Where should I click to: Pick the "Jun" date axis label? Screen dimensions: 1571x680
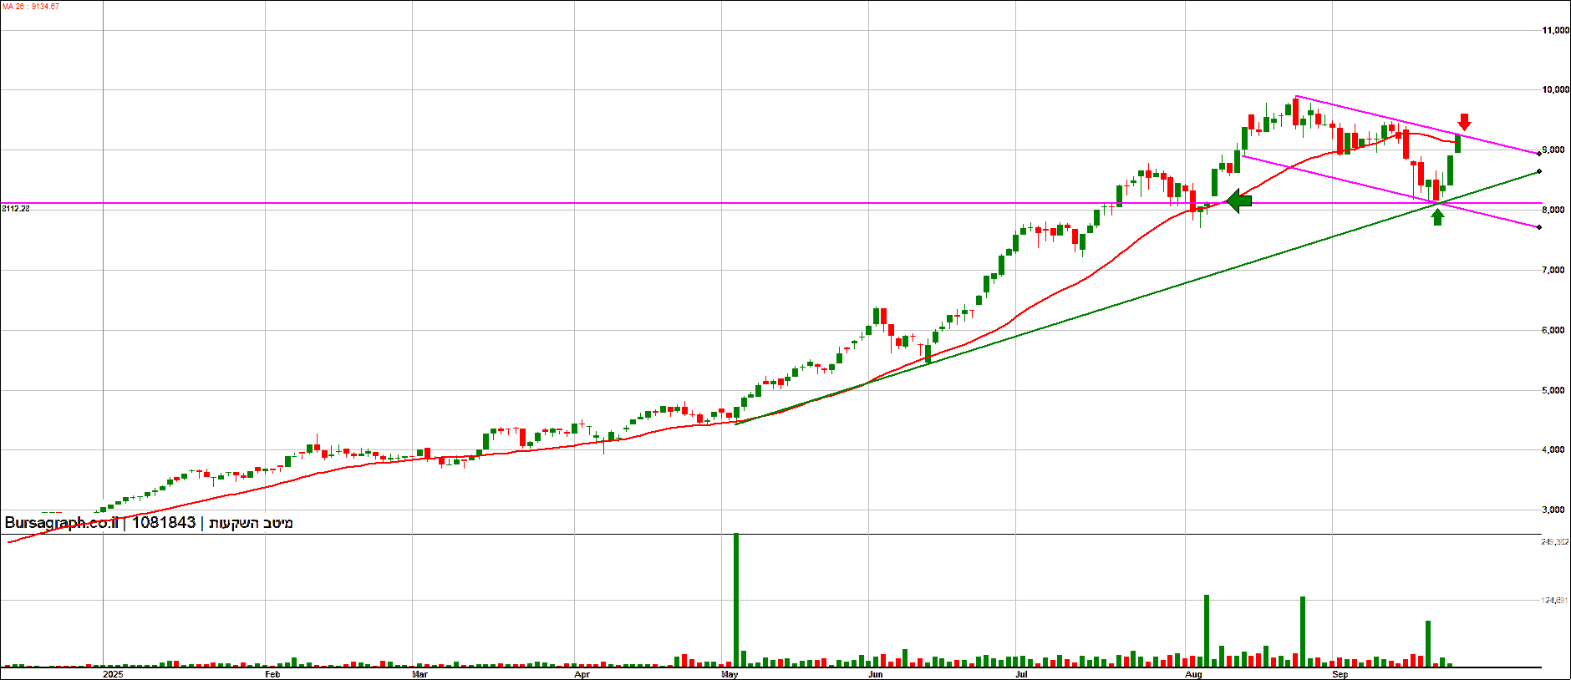(x=876, y=674)
